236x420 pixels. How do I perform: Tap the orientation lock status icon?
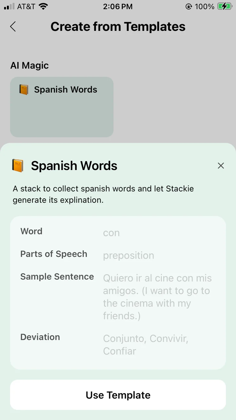(189, 7)
